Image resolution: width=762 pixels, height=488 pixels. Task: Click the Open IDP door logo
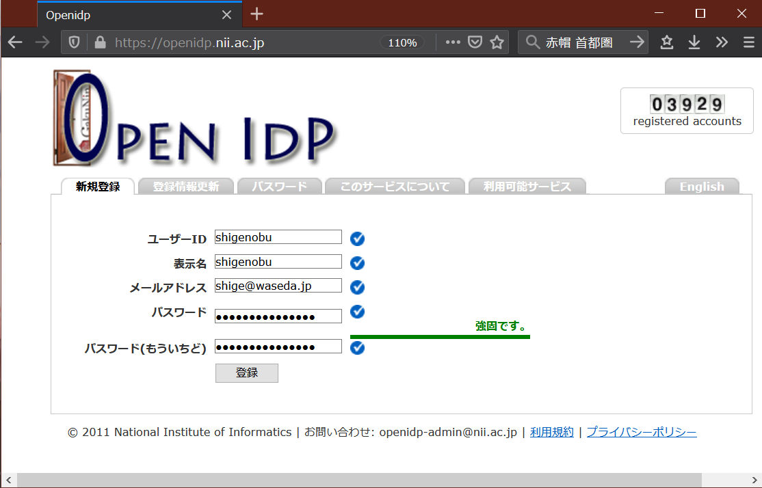pos(194,118)
